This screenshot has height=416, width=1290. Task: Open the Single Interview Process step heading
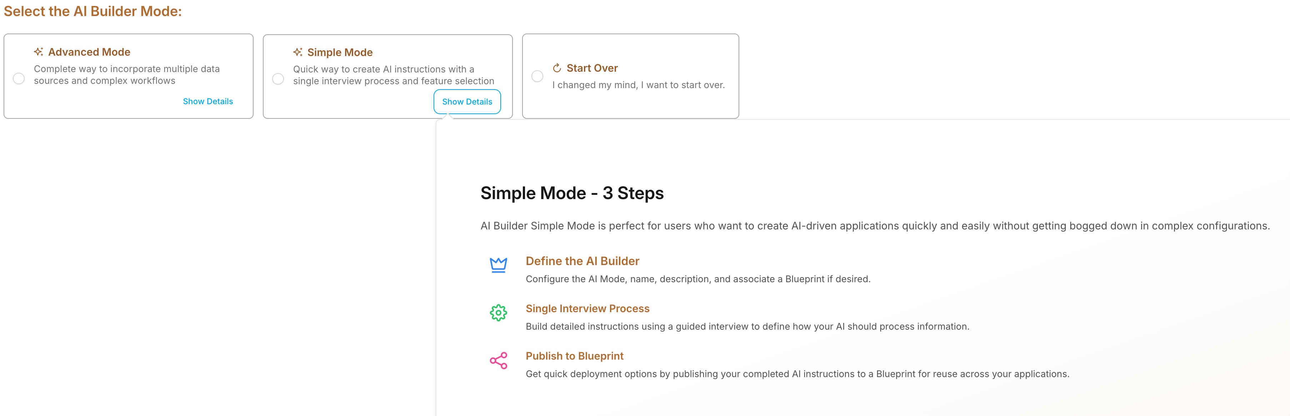click(587, 309)
